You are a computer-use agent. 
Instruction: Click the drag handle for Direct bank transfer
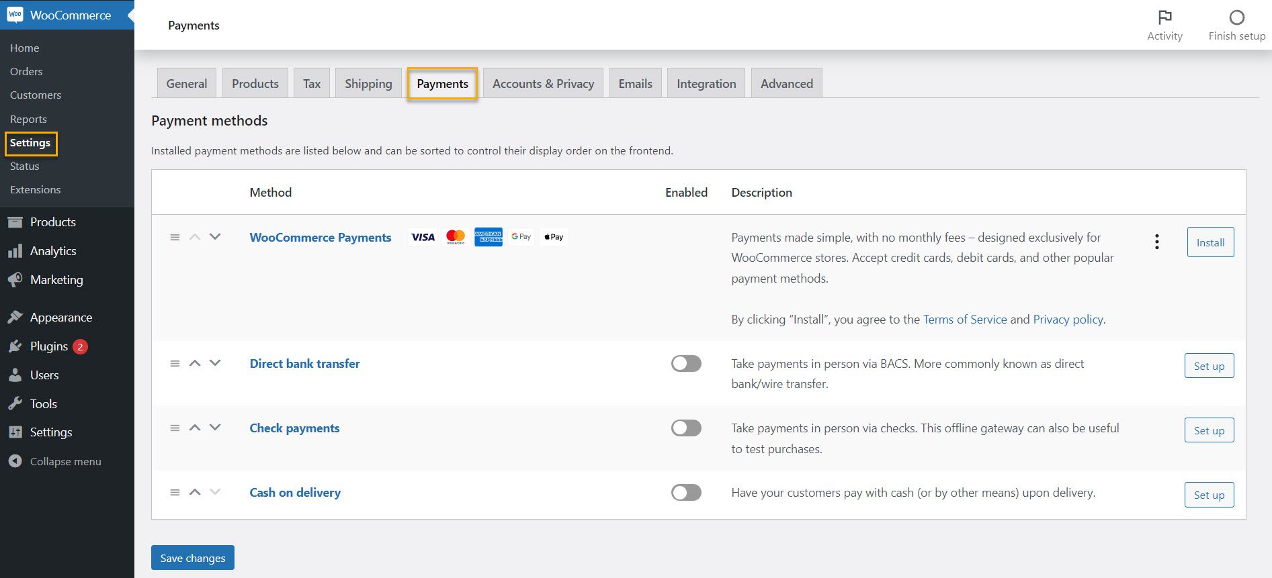pos(175,363)
